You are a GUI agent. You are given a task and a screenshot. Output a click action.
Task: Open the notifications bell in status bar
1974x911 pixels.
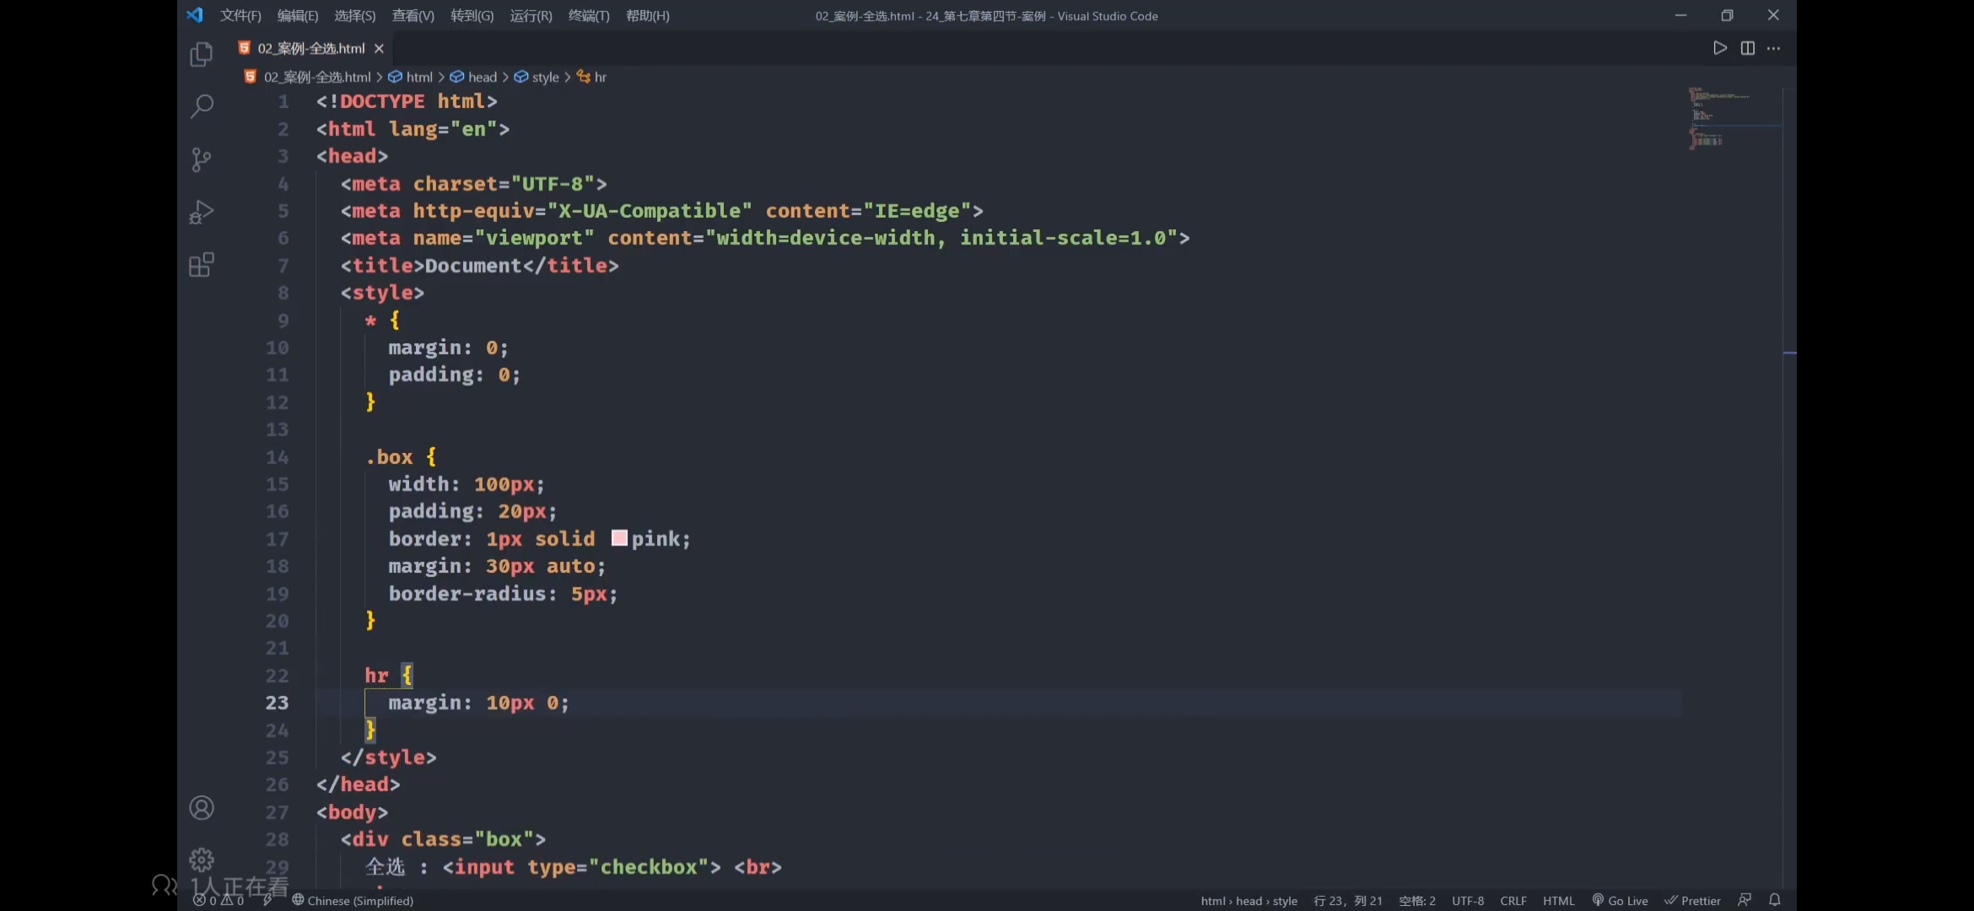1775,900
